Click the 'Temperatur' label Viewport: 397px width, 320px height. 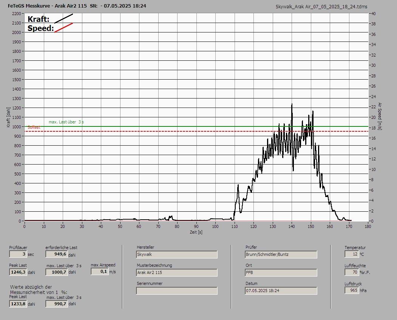(355, 248)
